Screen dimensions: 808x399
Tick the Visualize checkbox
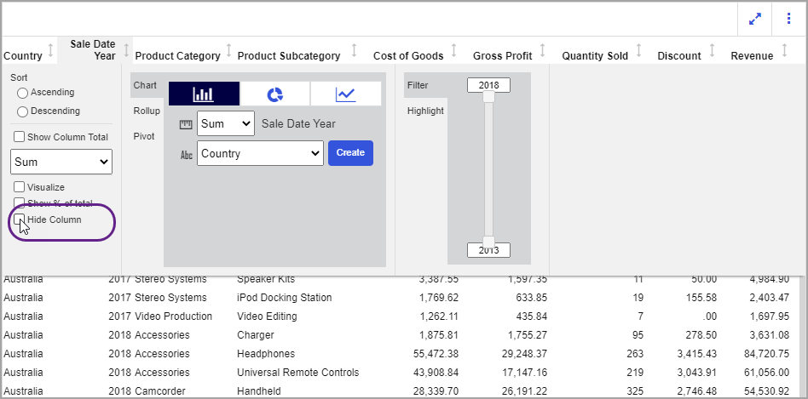(x=19, y=187)
